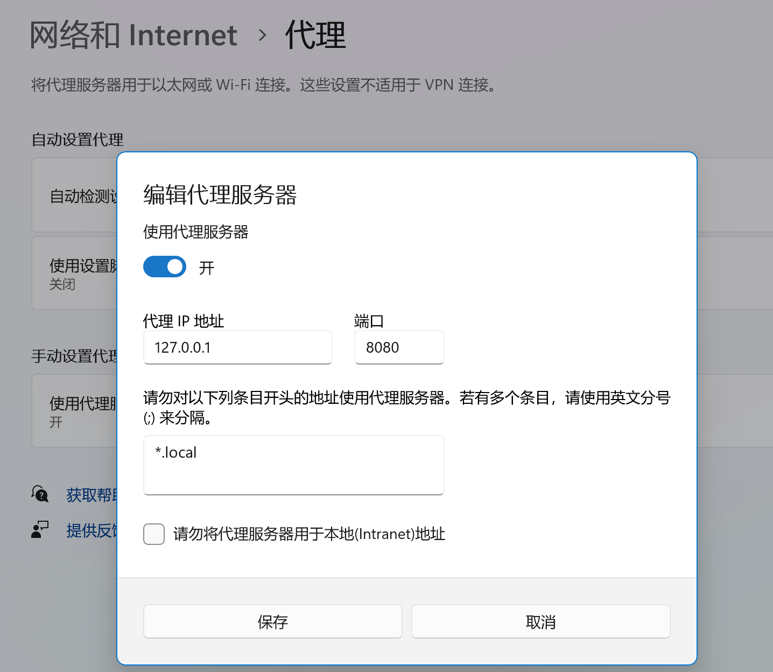This screenshot has height=672, width=773.
Task: Open the 提供反馈 link
Action: click(92, 530)
